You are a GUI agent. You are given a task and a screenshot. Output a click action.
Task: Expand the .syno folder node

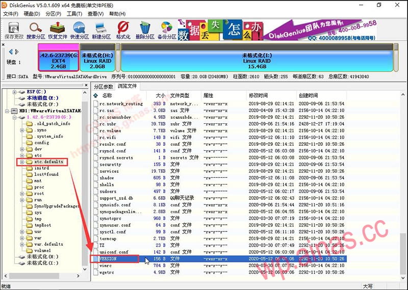pyautogui.click(x=22, y=130)
